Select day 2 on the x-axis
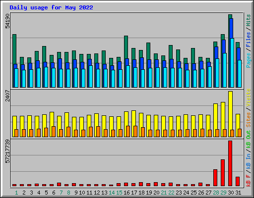Screen dimensions: 254x198 24,193
